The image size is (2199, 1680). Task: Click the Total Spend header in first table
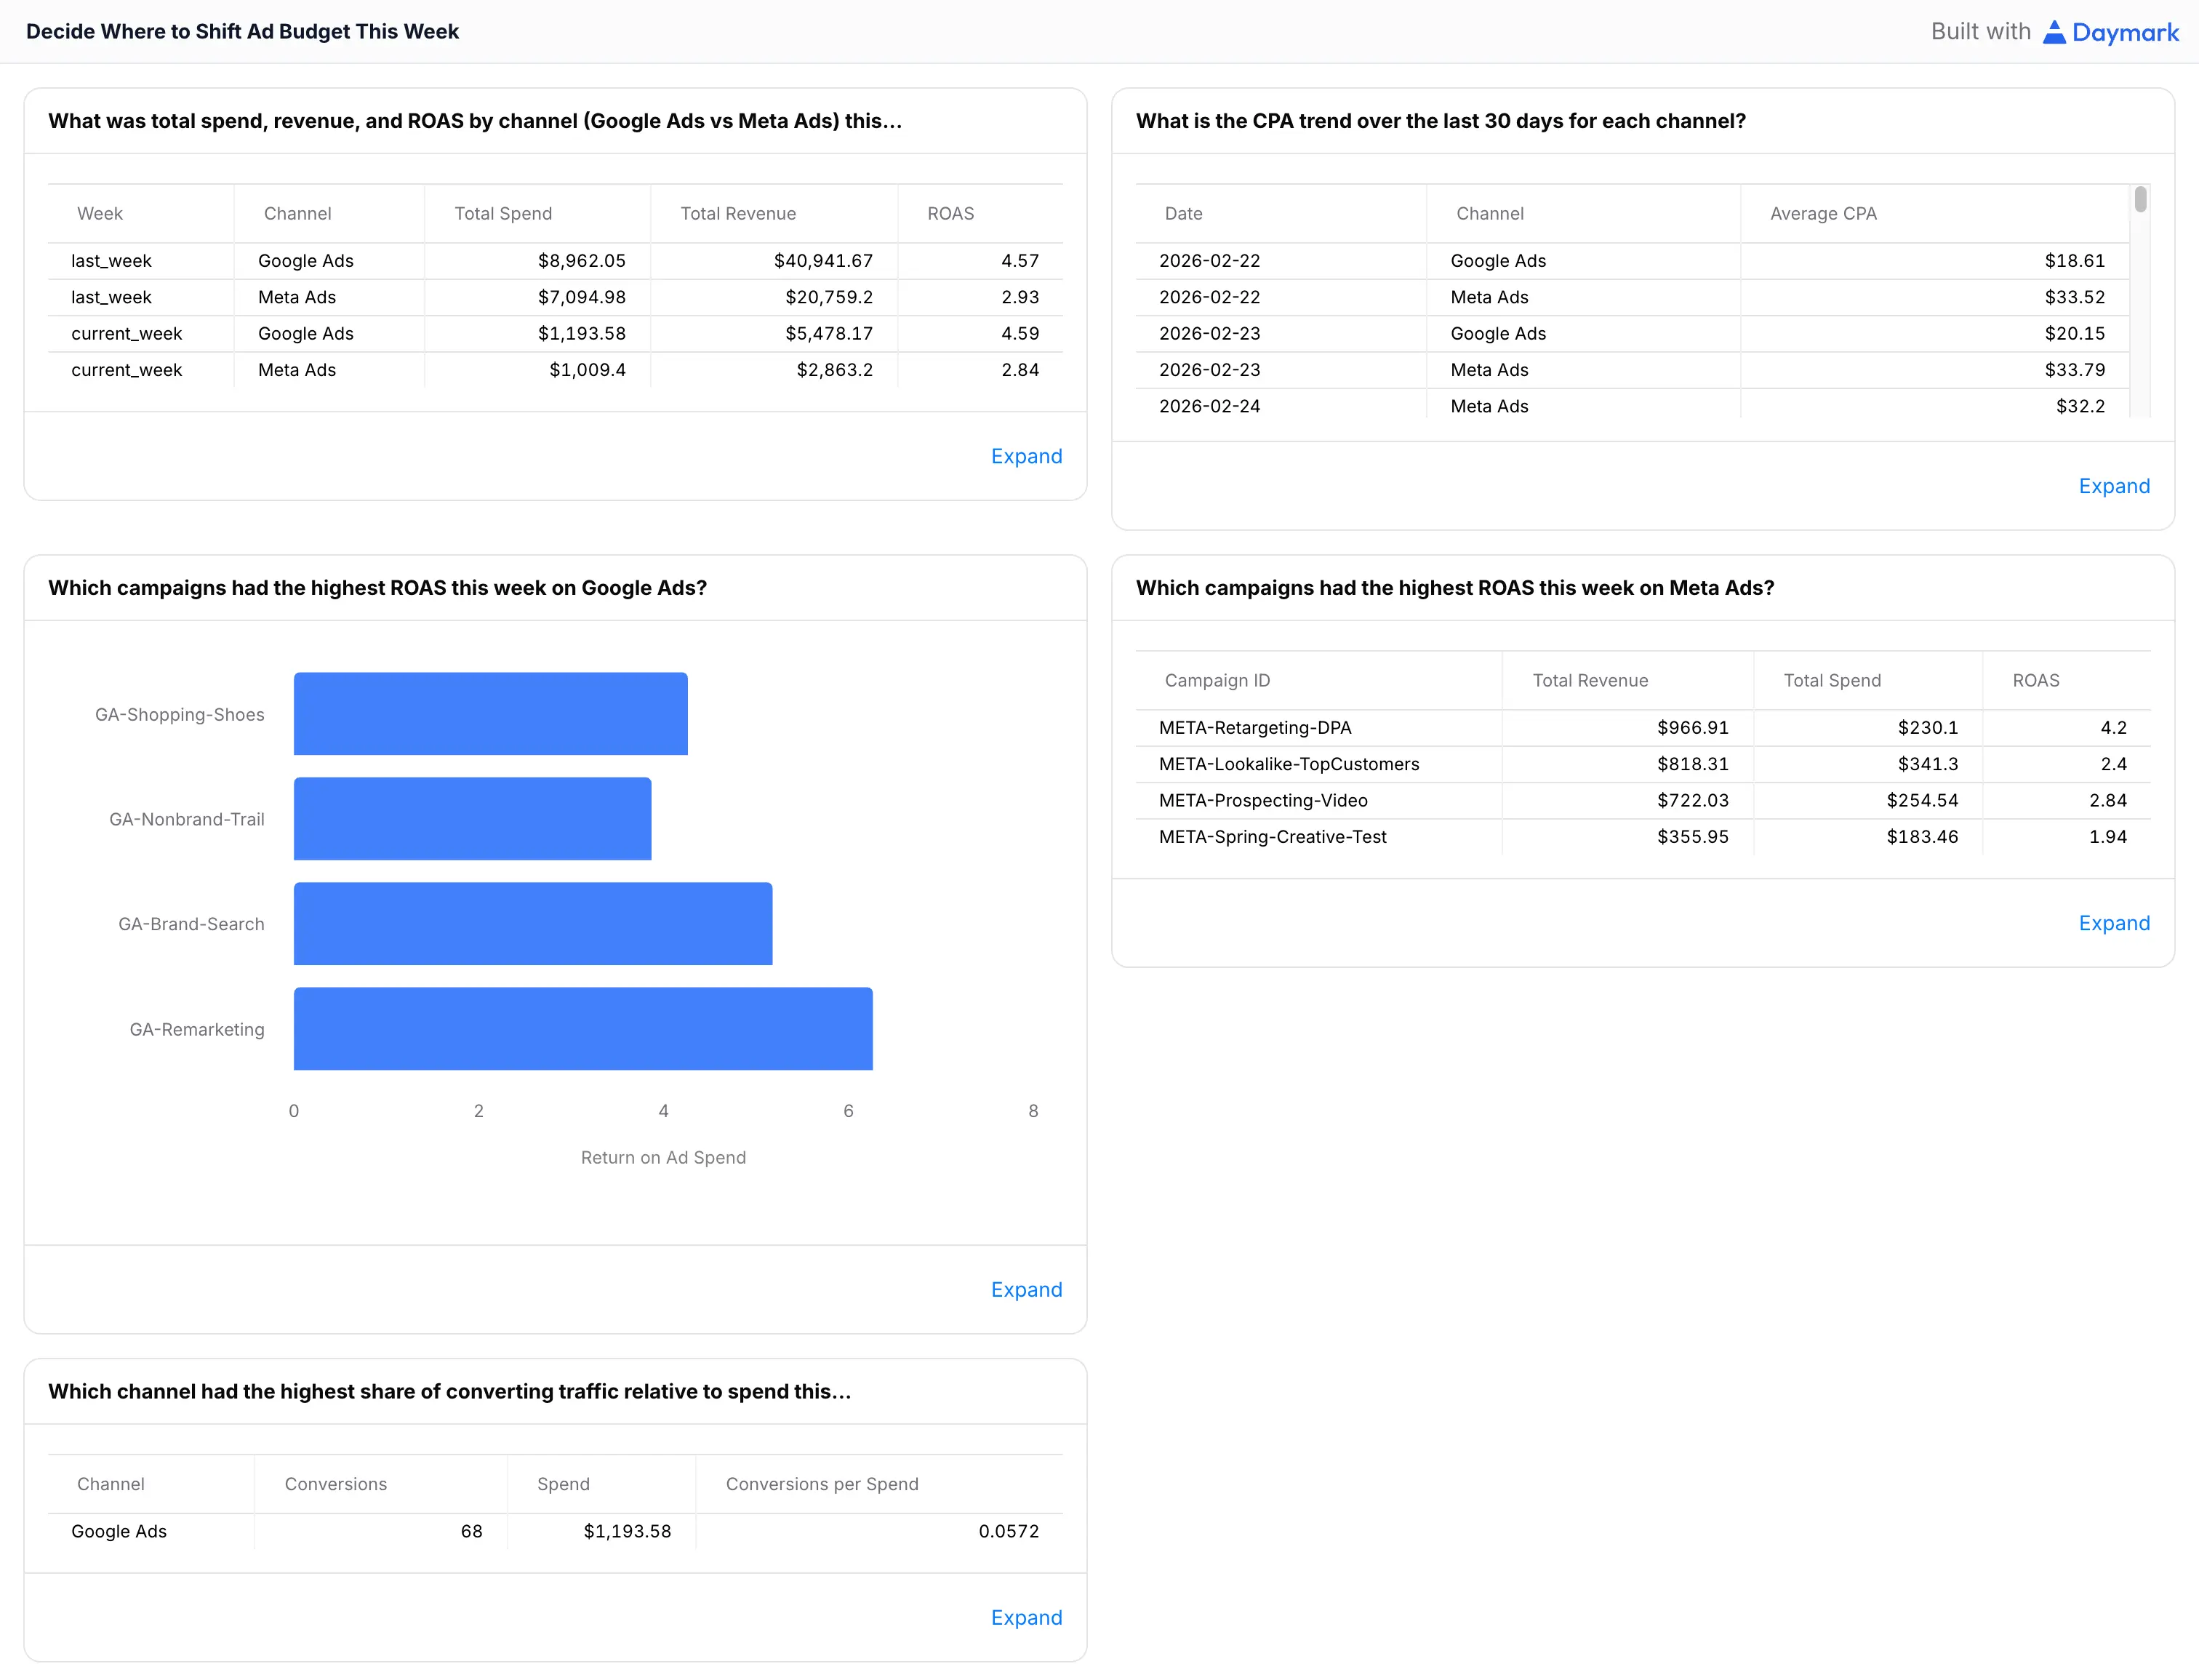[503, 214]
